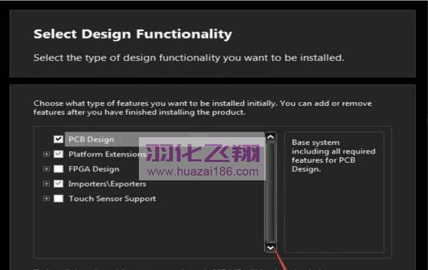
Task: Expand the Touch Sensor Support tree node
Action: [x=47, y=198]
